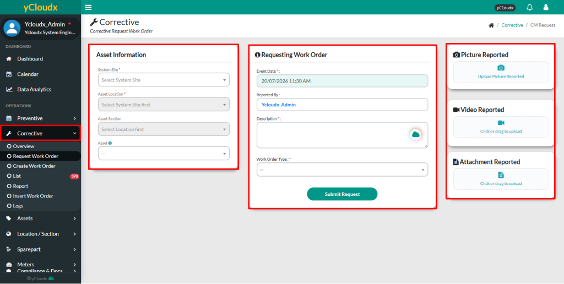Click the Event Date field
564x284 pixels.
pyautogui.click(x=342, y=81)
